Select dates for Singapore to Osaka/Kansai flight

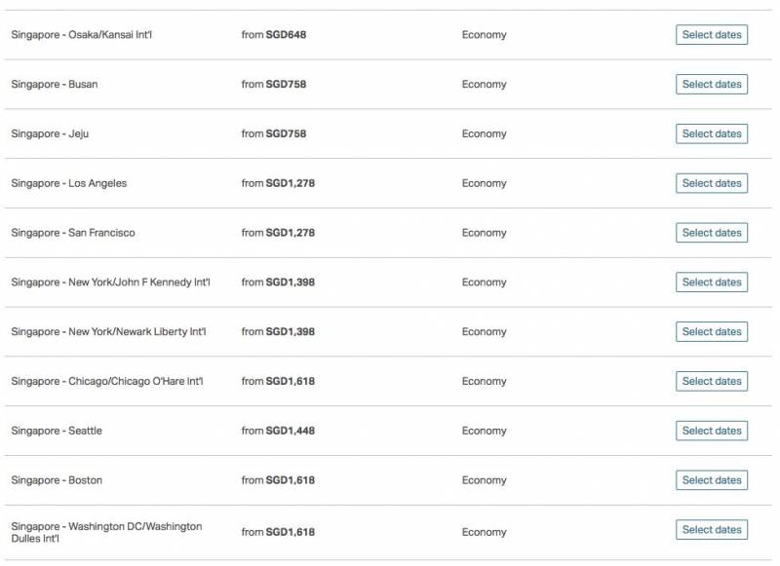(712, 35)
